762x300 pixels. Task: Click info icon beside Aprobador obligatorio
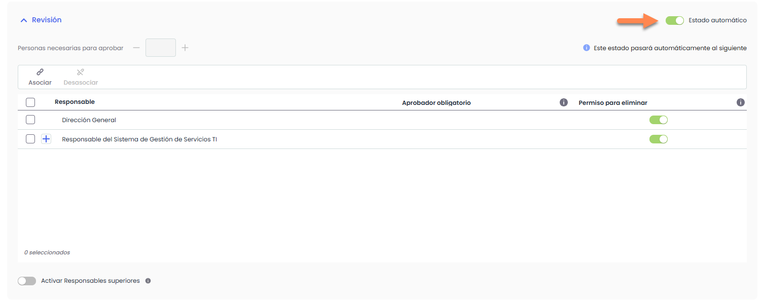click(563, 102)
